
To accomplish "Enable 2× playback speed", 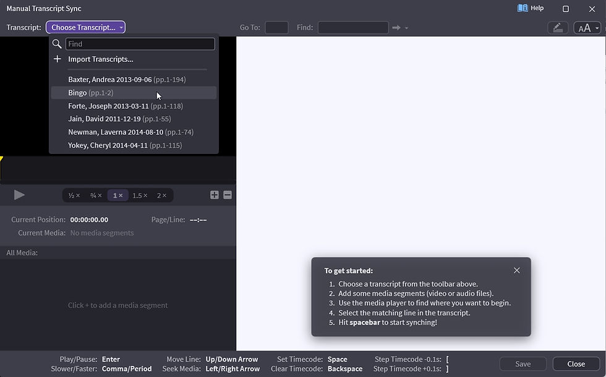I will click(x=161, y=195).
